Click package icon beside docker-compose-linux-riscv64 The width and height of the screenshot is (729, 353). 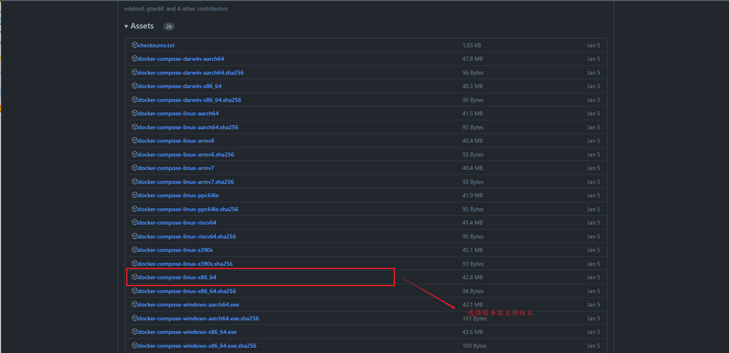[134, 223]
